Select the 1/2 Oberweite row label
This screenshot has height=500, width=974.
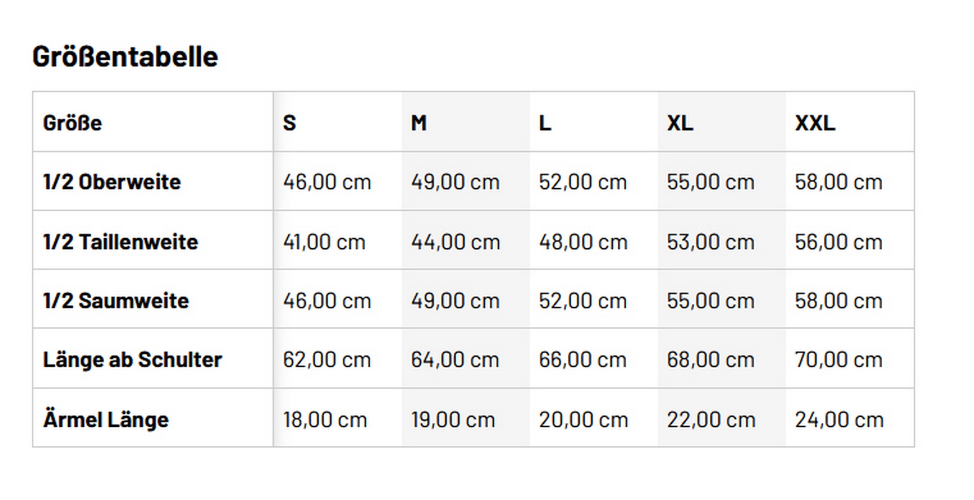point(112,182)
